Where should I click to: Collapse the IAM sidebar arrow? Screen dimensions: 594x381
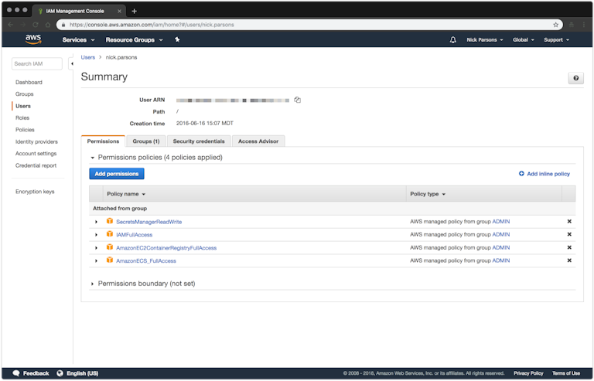pos(71,63)
